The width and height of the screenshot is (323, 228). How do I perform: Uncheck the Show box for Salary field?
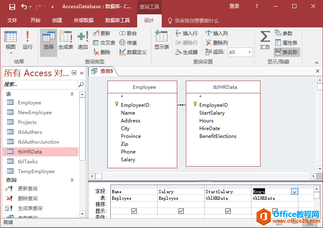coord(181,211)
